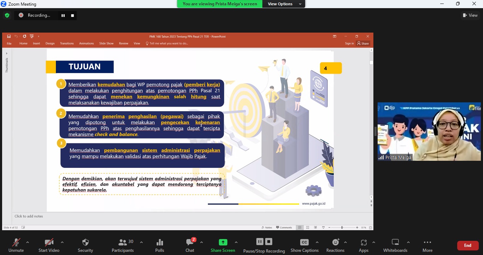Viewport: 483px width, 255px height.
Task: Click Prista Meiga's video thumbnail
Action: 429,131
